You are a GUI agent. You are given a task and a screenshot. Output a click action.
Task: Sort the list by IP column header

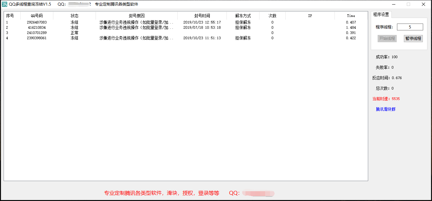click(x=310, y=15)
